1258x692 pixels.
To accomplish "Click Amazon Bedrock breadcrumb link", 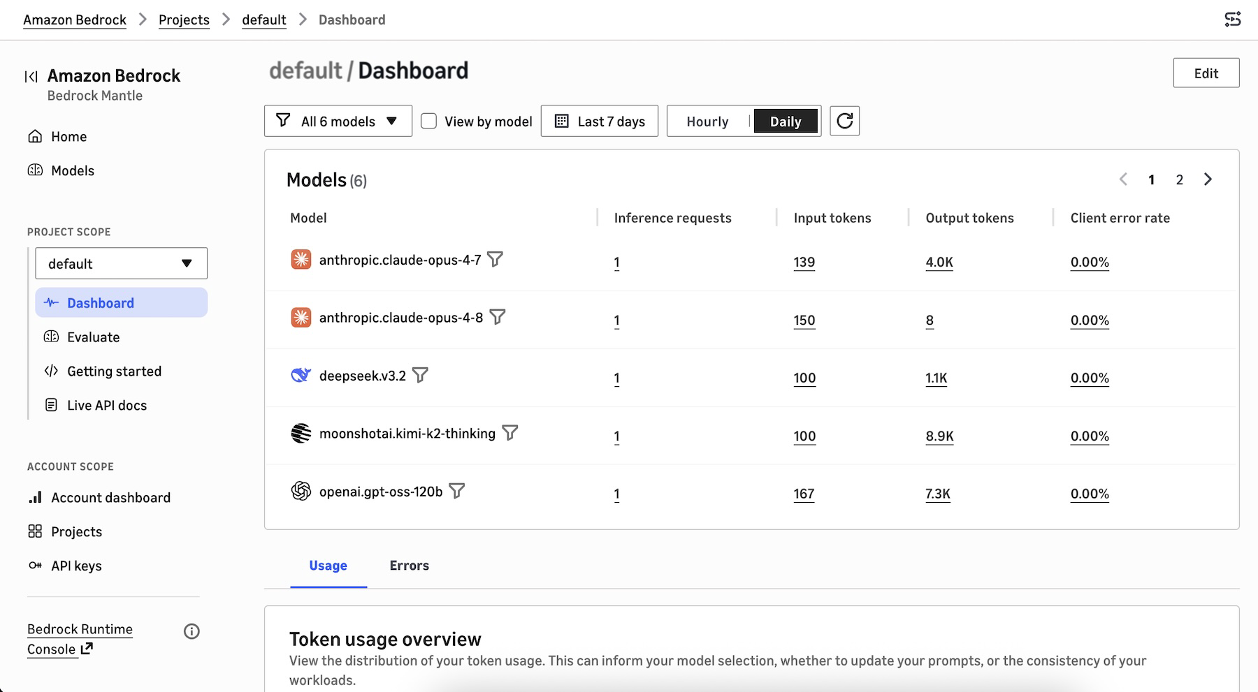I will click(x=75, y=20).
